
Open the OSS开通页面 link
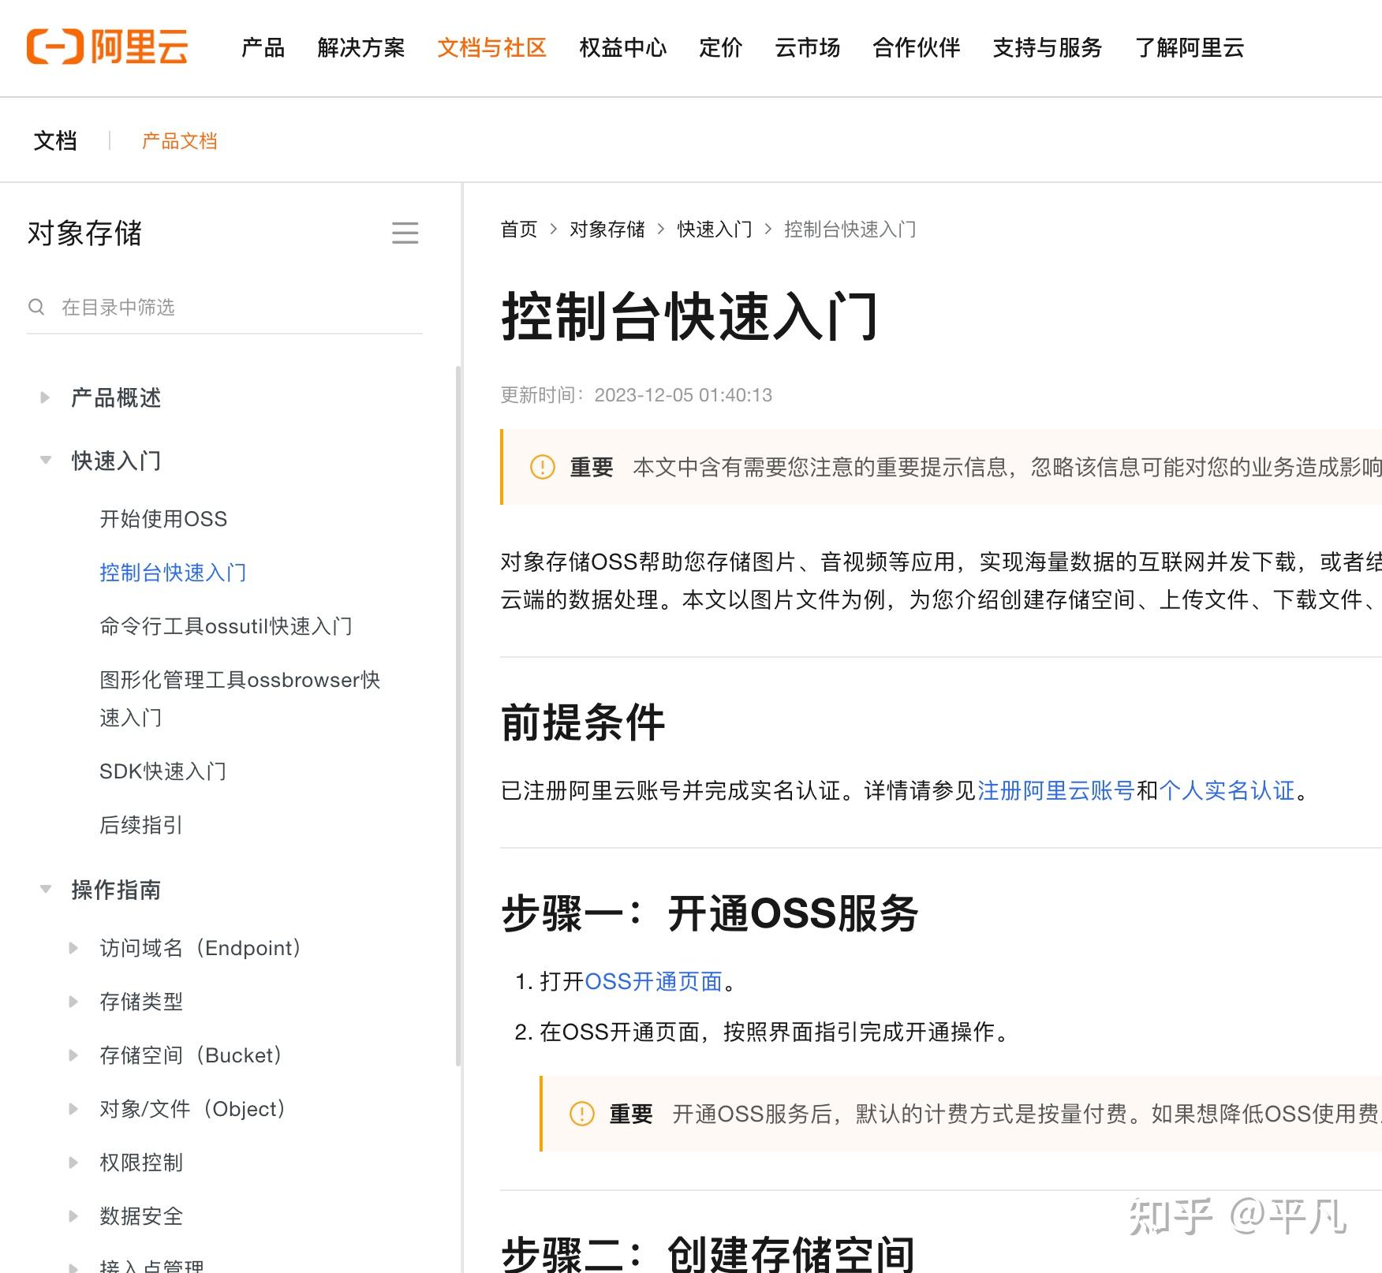(x=654, y=980)
